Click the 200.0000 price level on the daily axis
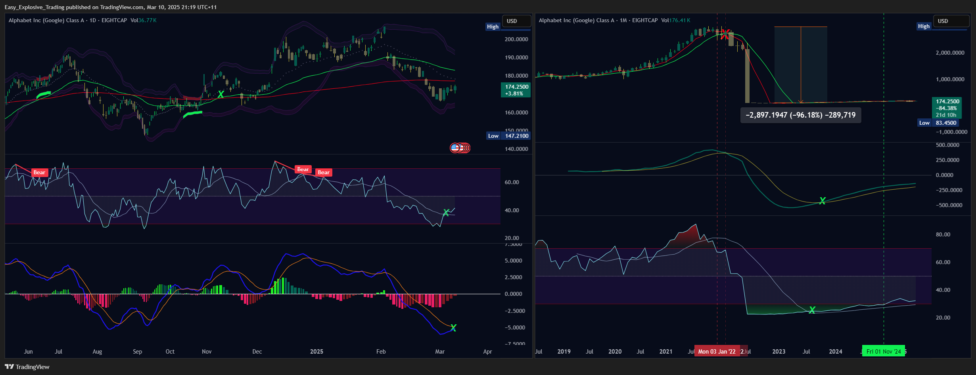Image resolution: width=976 pixels, height=375 pixels. [x=516, y=39]
